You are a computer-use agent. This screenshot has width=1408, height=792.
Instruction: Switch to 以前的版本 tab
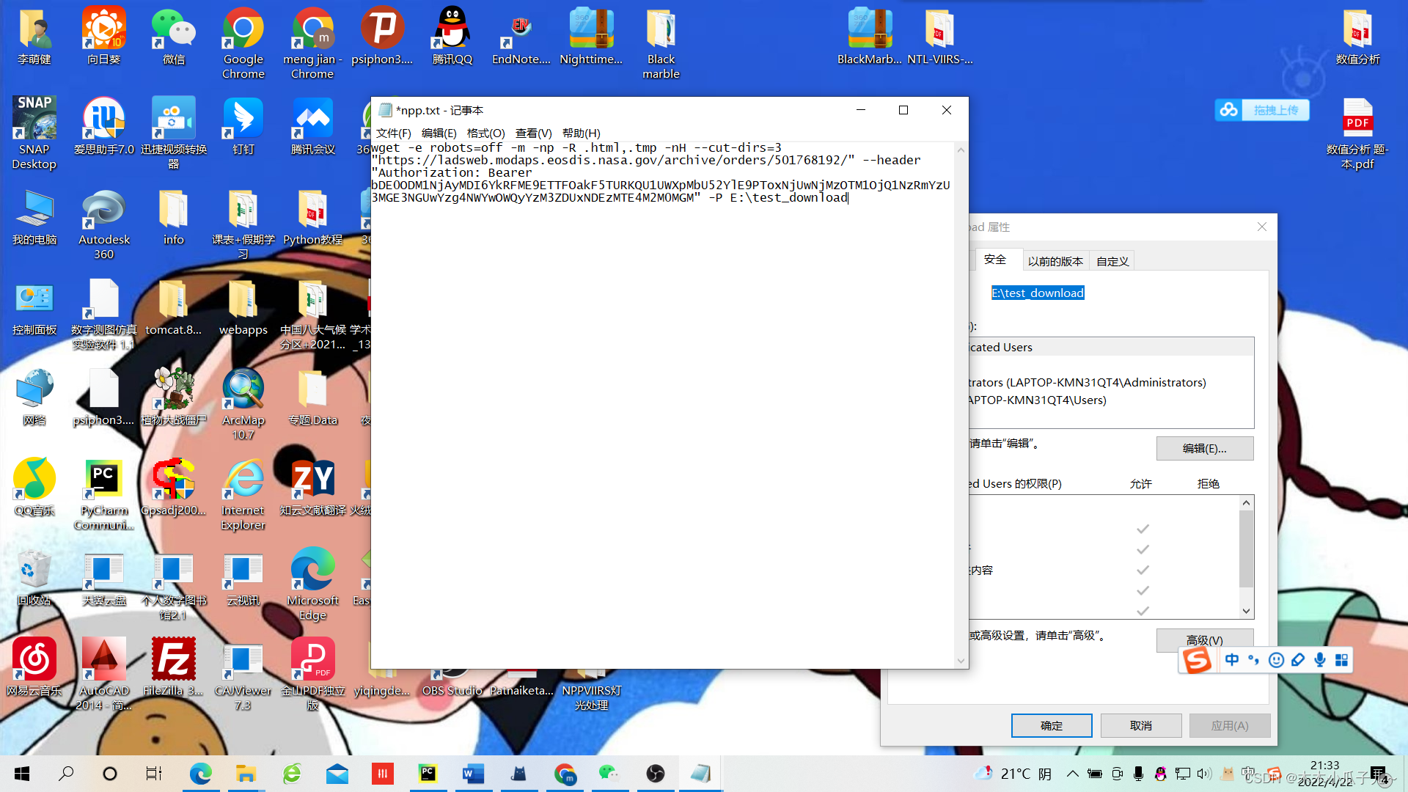pyautogui.click(x=1055, y=261)
